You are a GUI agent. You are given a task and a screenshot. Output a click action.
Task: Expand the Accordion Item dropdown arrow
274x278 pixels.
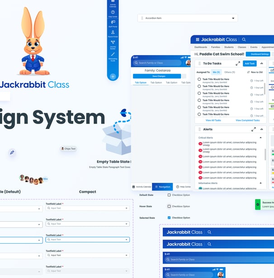(233, 18)
